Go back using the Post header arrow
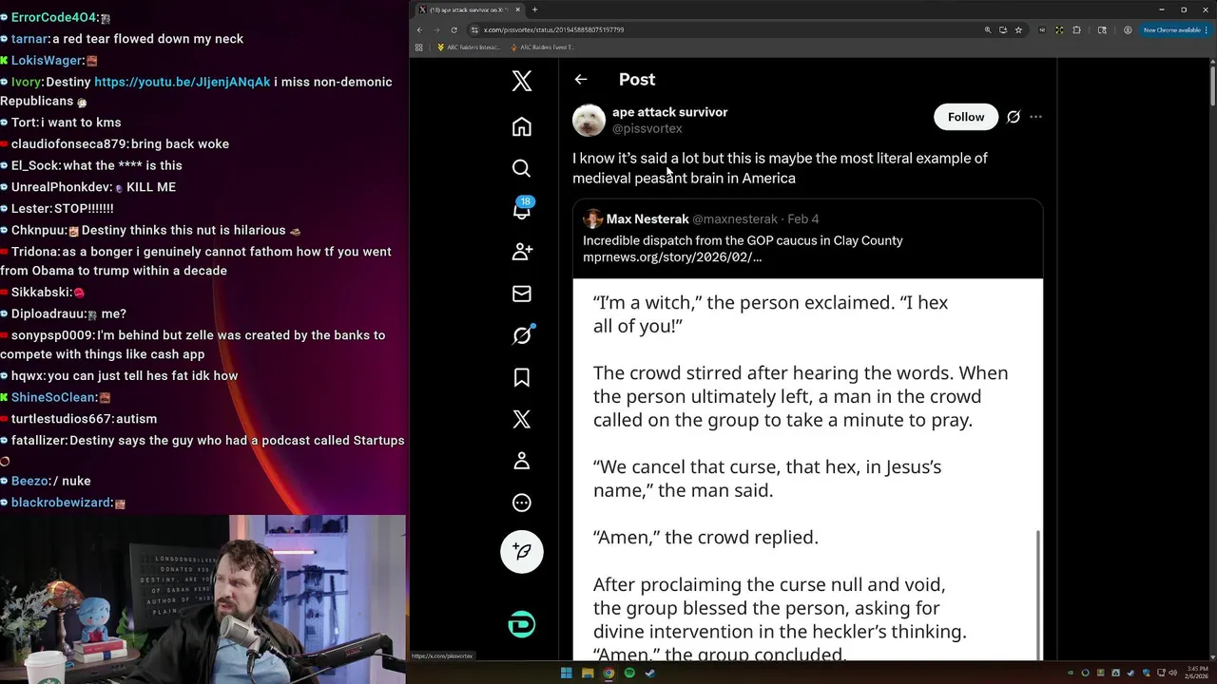This screenshot has width=1217, height=684. point(581,80)
